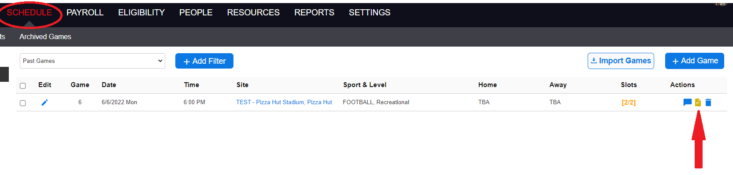The width and height of the screenshot is (733, 175).
Task: Go to the PAYROLL tab
Action: pos(85,13)
